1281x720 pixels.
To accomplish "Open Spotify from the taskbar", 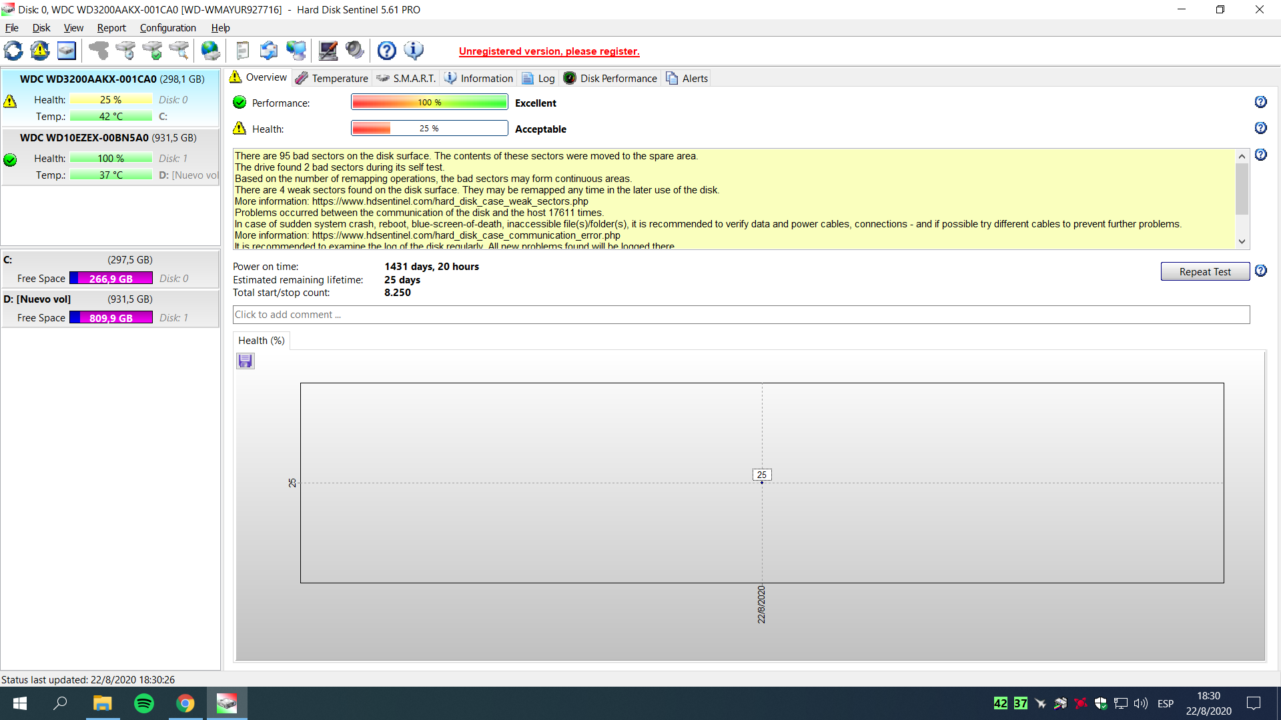I will [144, 703].
